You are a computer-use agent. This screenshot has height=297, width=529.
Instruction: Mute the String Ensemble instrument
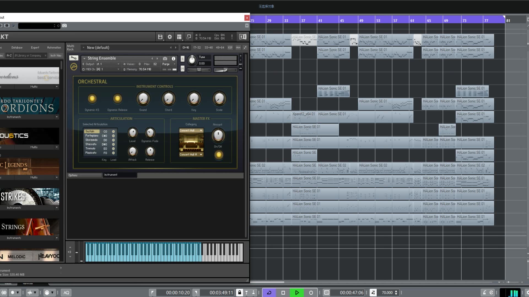pyautogui.click(x=182, y=68)
